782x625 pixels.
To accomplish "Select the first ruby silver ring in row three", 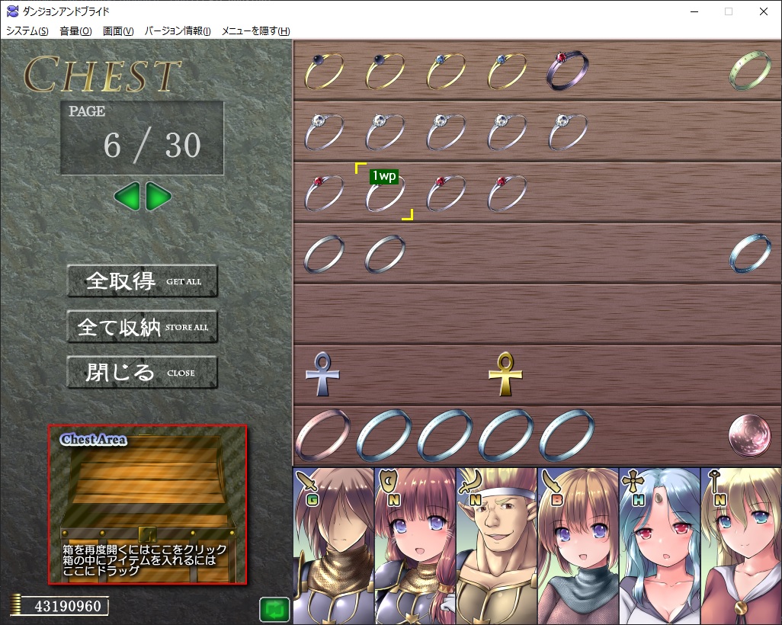I will tap(324, 193).
